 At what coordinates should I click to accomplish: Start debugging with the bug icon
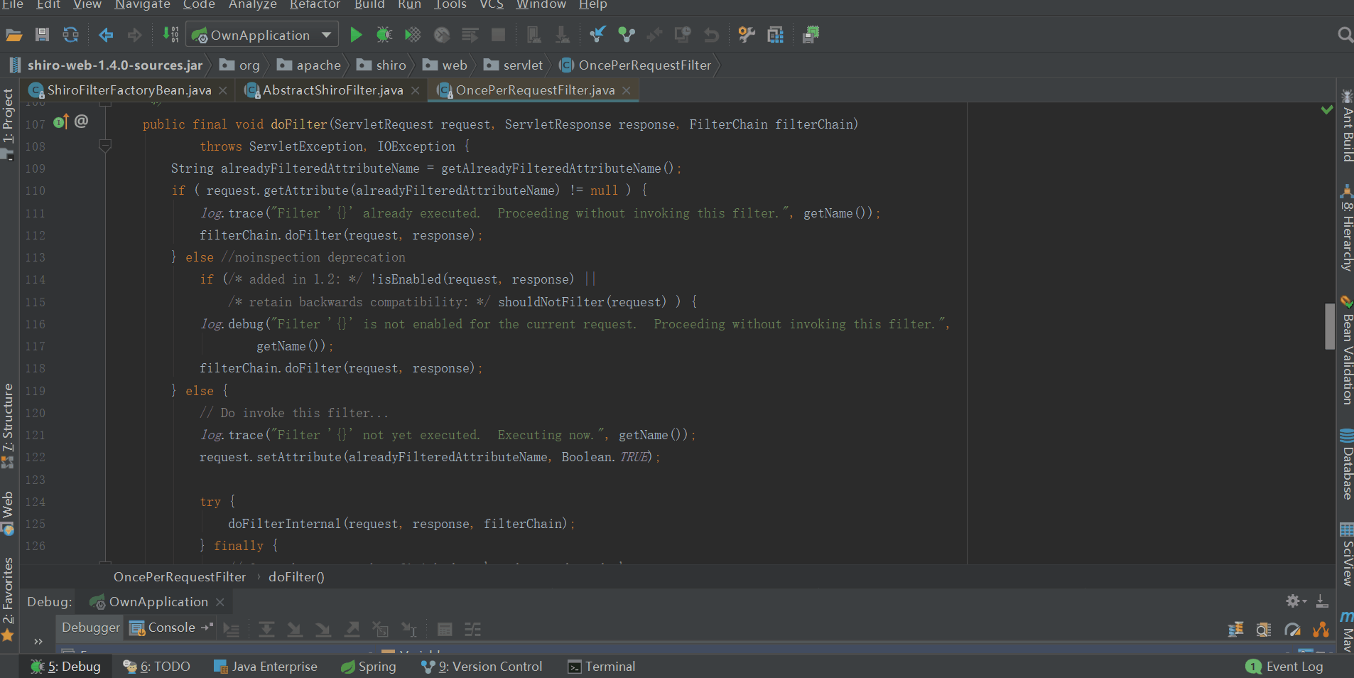point(384,35)
